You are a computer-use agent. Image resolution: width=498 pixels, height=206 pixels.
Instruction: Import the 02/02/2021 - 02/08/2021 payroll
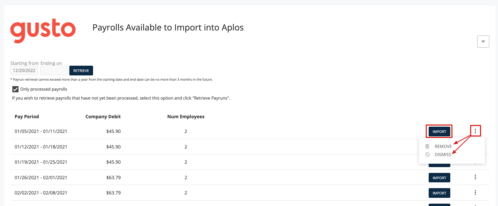[x=439, y=193]
